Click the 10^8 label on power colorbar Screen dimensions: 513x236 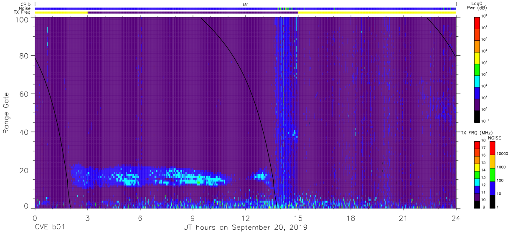pyautogui.click(x=485, y=16)
